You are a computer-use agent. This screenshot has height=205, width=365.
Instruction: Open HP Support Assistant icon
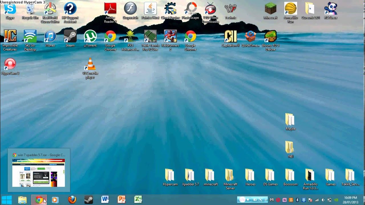coord(70,13)
